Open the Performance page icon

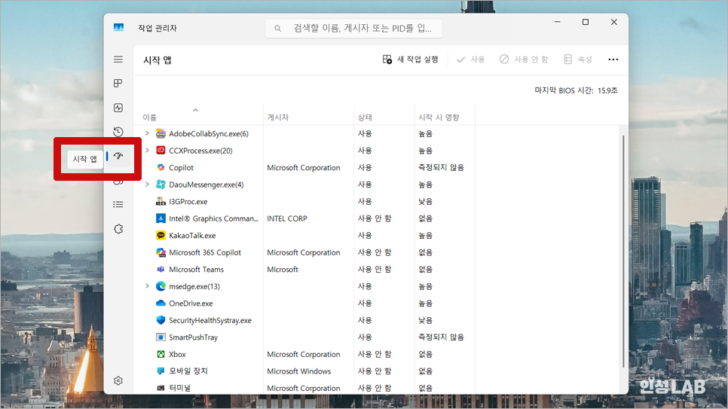pos(118,108)
